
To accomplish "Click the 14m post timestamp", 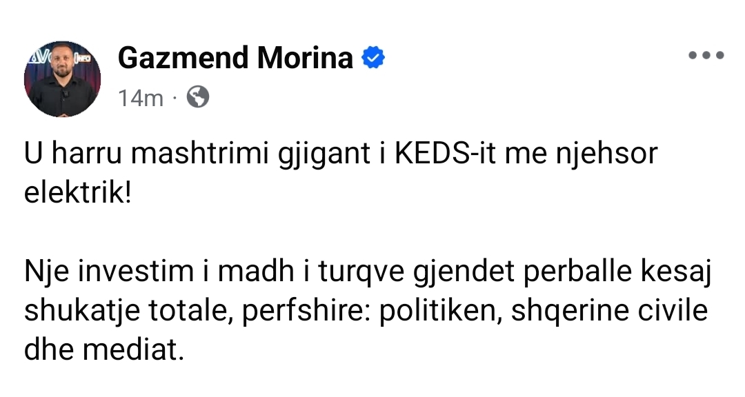I will (140, 99).
